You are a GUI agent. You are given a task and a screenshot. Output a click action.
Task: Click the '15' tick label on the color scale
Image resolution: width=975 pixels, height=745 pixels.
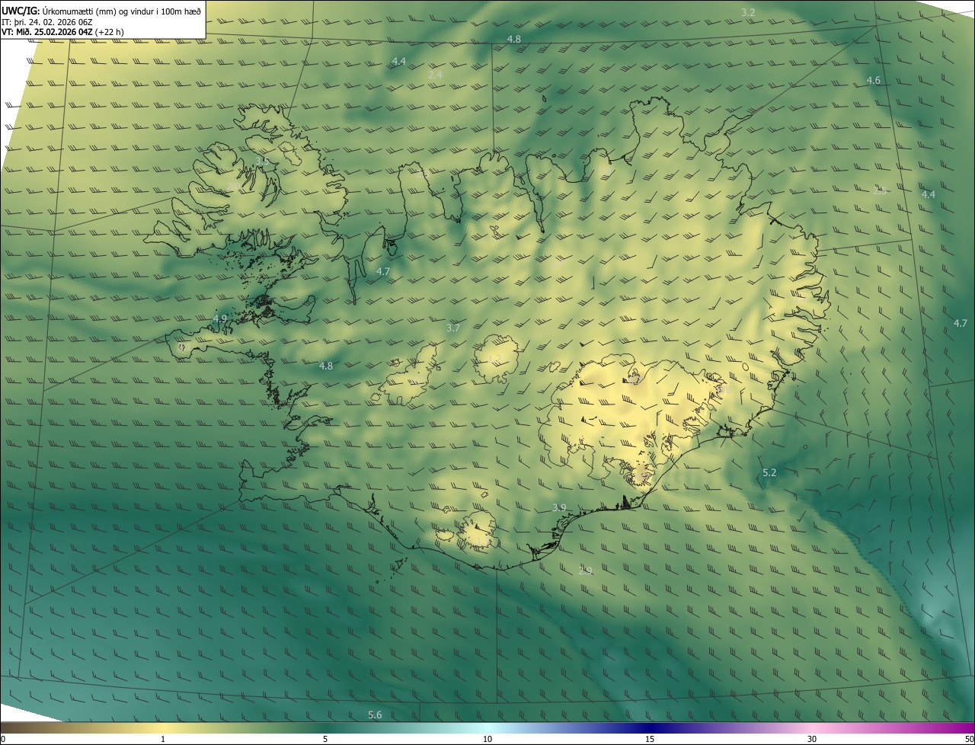(650, 739)
